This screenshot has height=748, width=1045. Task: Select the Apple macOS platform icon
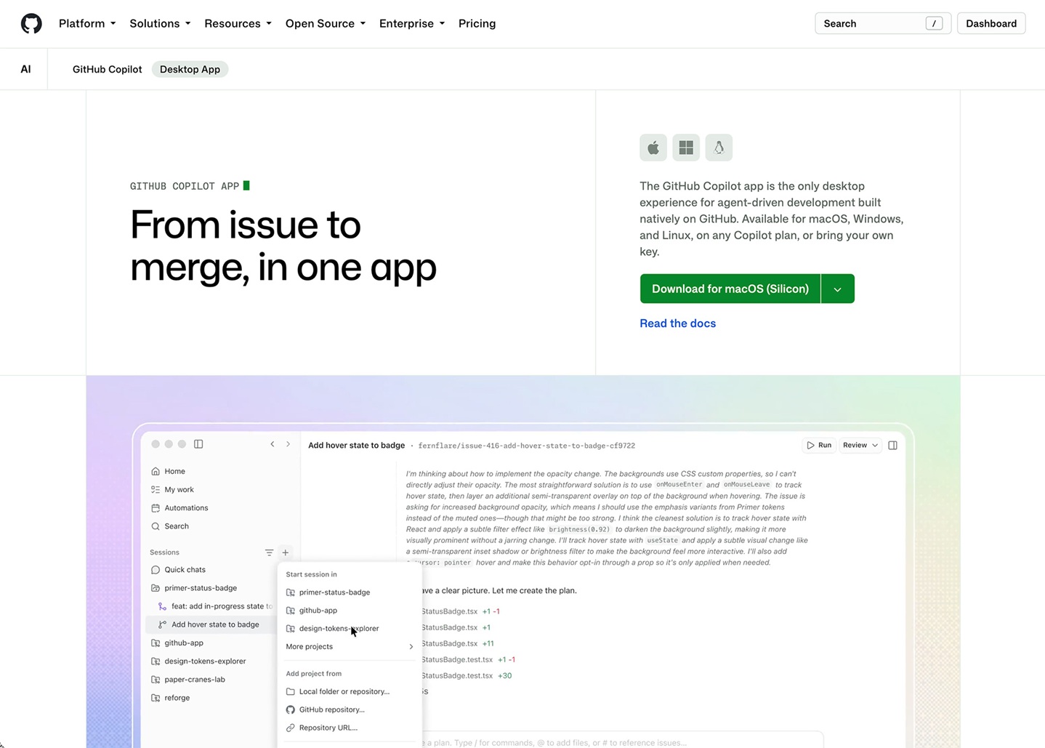(653, 148)
